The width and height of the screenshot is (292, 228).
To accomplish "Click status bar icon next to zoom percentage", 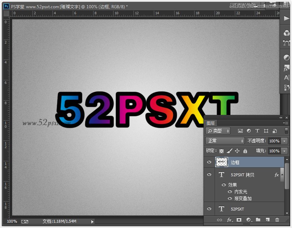I will (x=25, y=222).
